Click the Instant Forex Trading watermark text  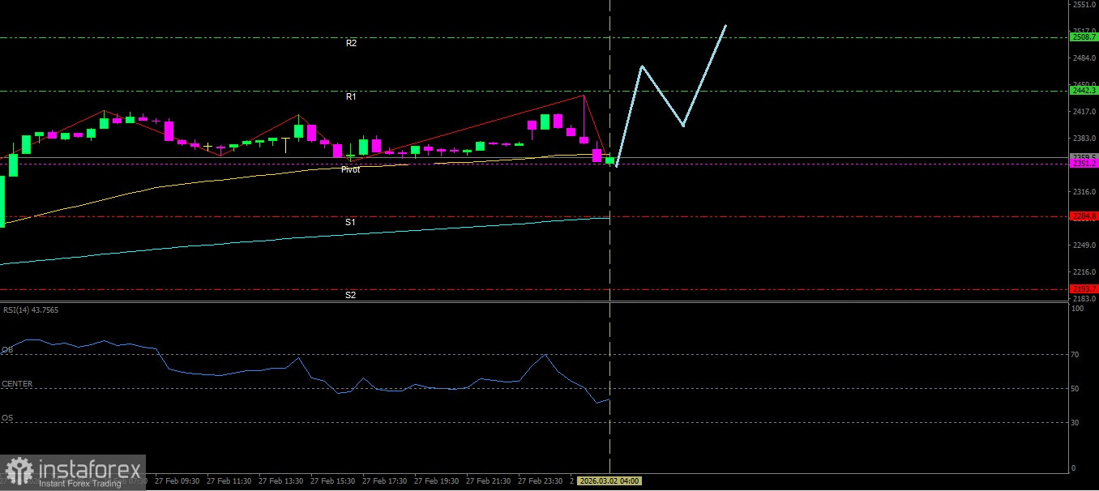(x=85, y=483)
